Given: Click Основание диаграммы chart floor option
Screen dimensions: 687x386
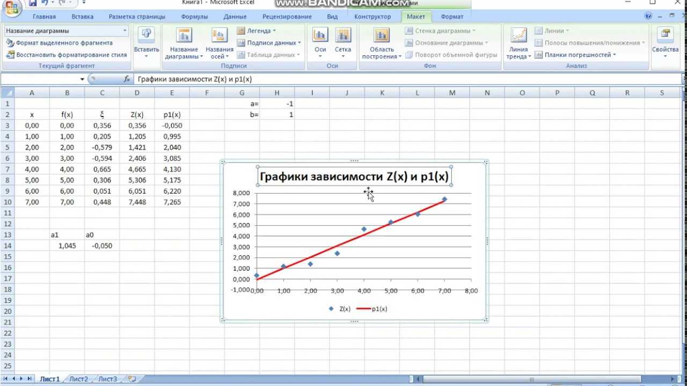Looking at the screenshot, I should click(447, 43).
